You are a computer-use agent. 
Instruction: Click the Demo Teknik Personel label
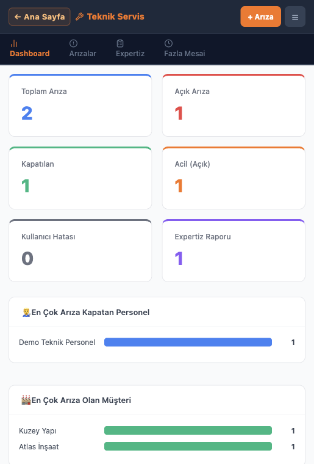[57, 343]
